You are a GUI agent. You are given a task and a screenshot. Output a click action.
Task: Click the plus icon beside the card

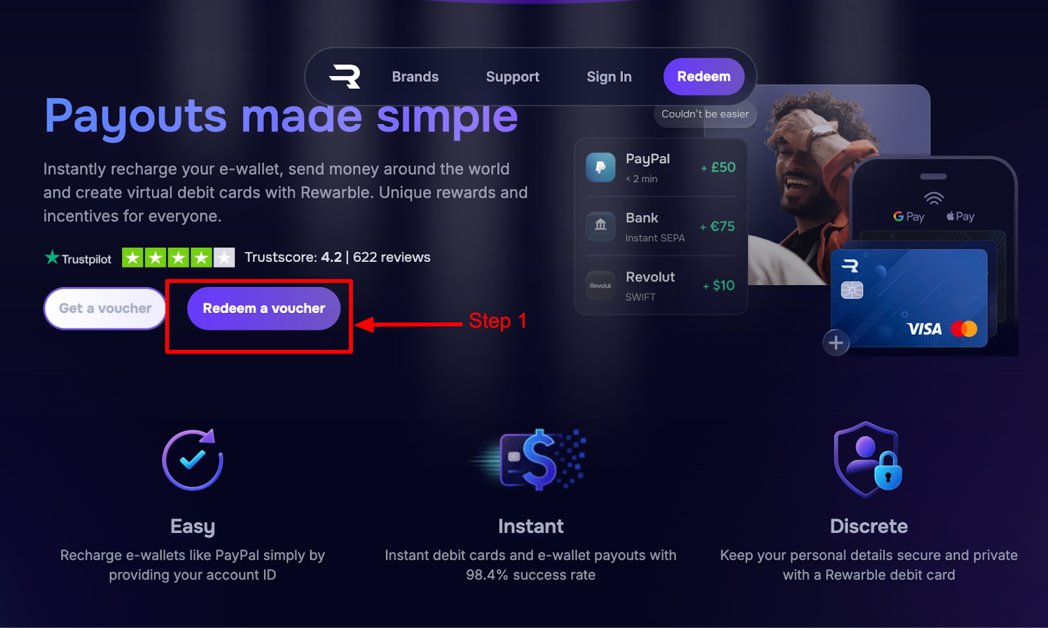[836, 342]
